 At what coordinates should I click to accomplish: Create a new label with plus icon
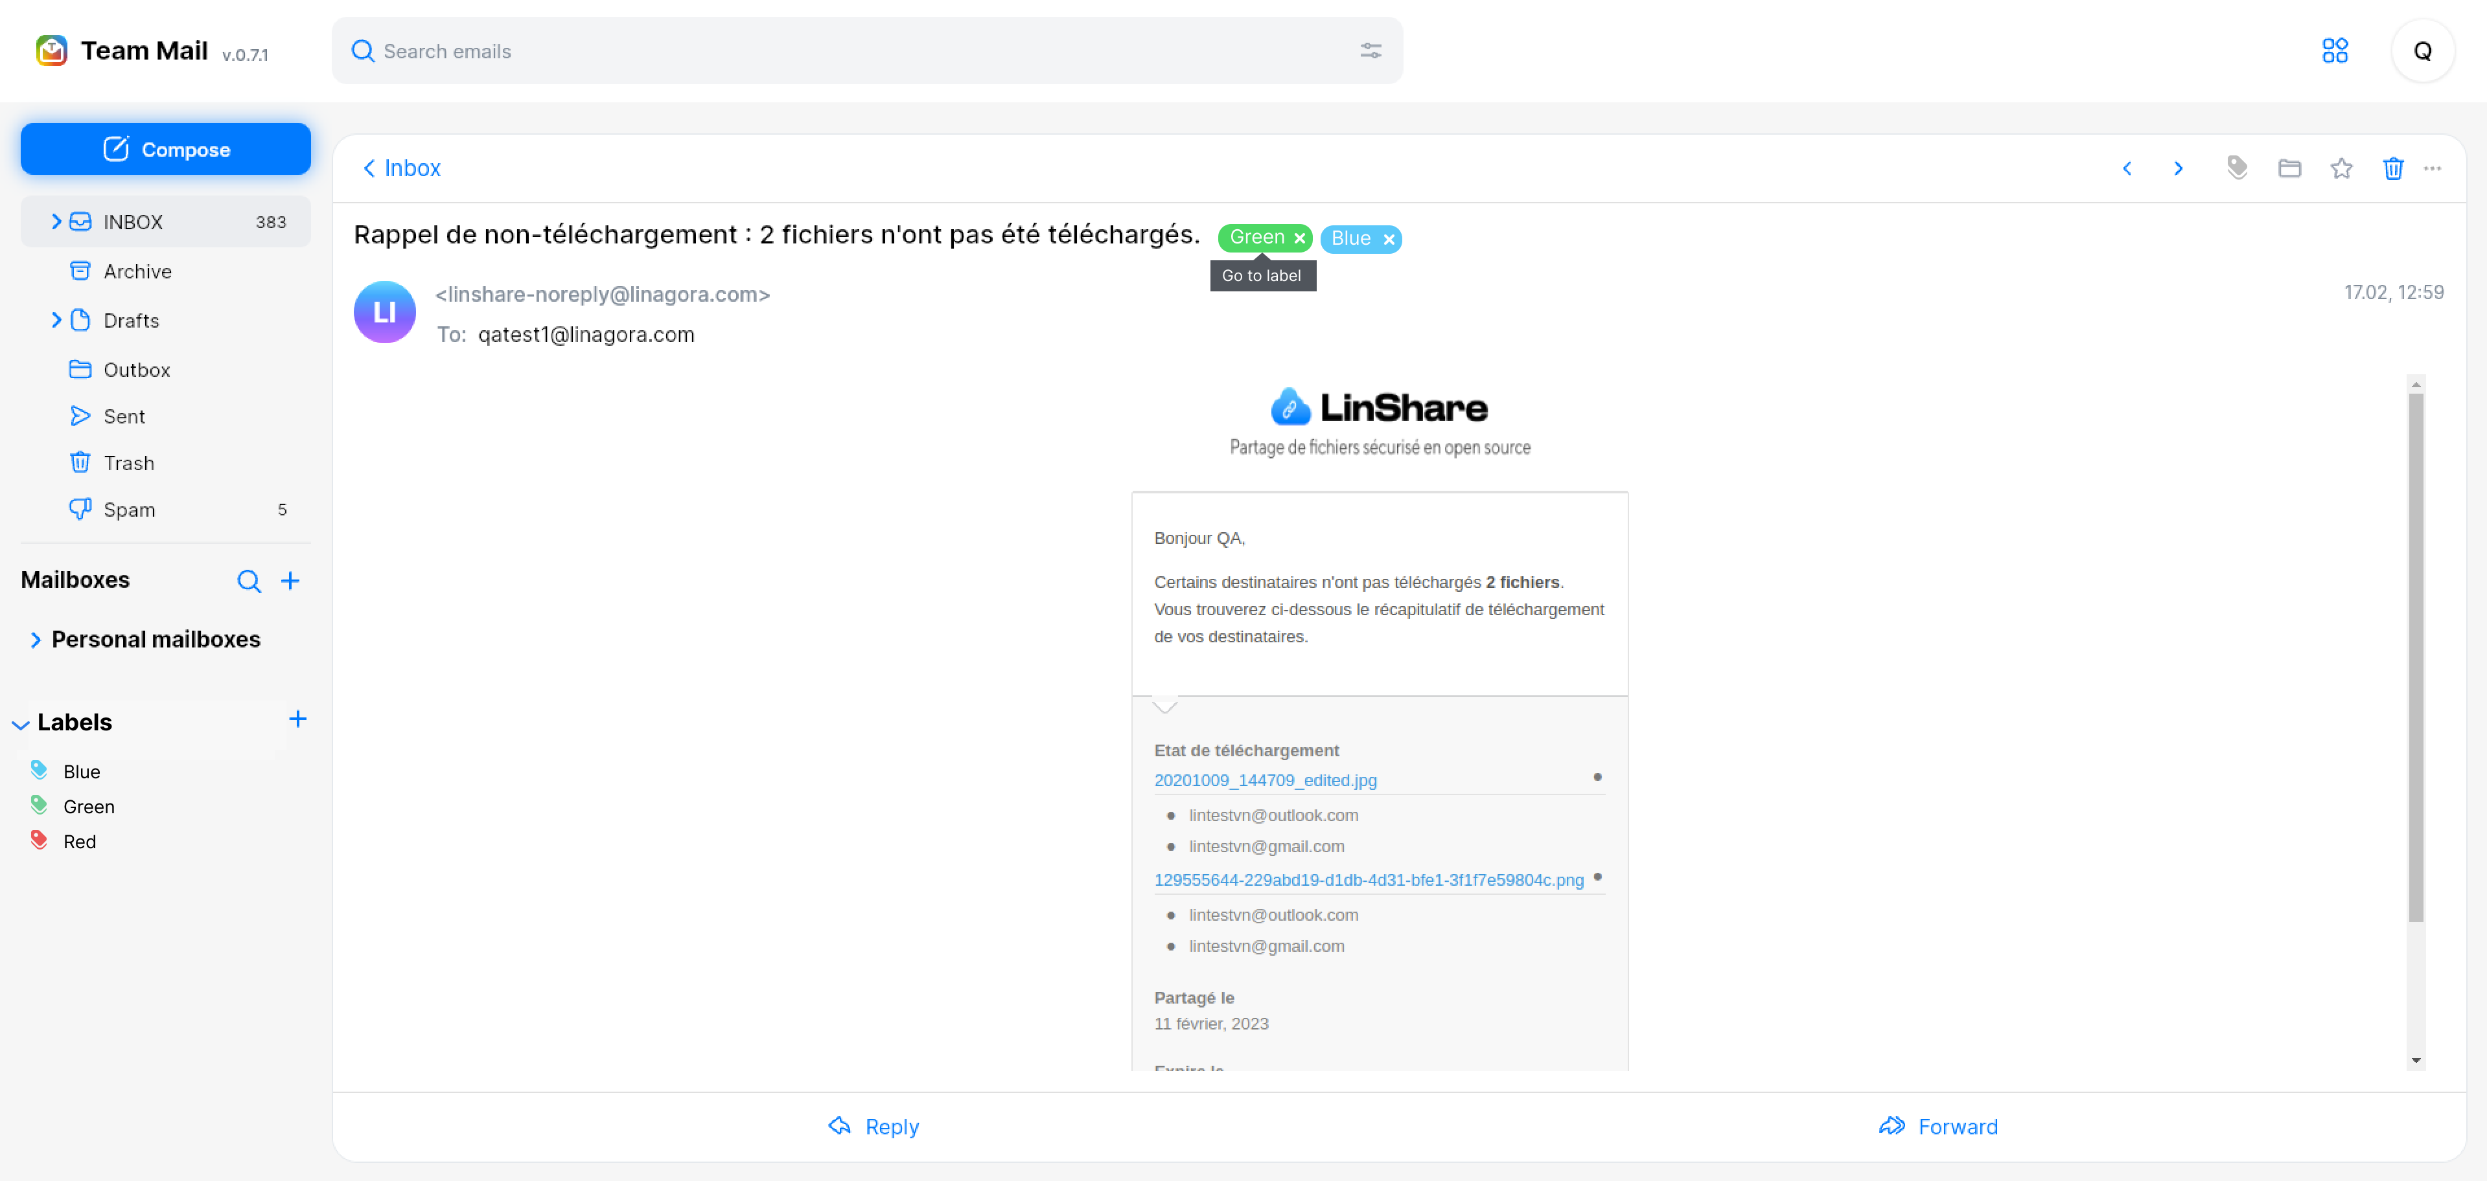point(297,719)
